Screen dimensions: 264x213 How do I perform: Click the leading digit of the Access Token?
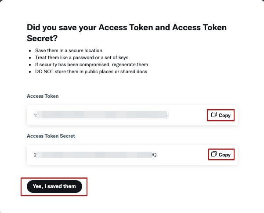point(35,115)
